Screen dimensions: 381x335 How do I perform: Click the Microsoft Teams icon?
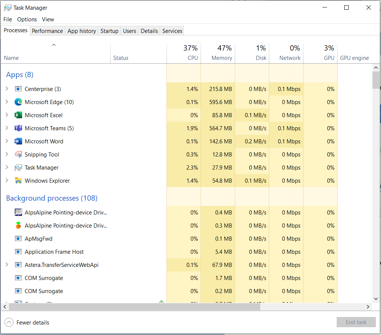18,128
